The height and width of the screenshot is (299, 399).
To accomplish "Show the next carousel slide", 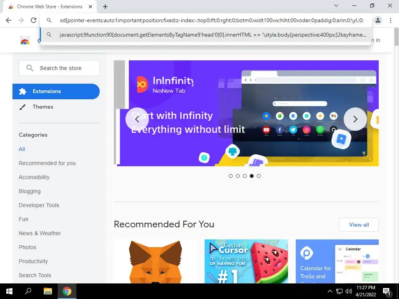I will [x=355, y=119].
